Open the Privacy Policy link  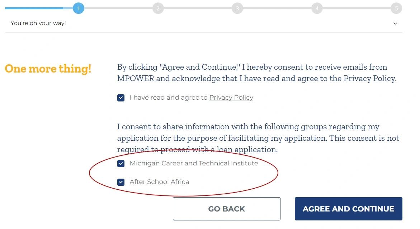[231, 97]
